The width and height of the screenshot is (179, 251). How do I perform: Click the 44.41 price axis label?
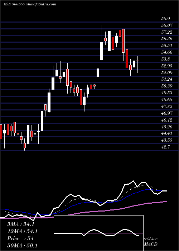[166, 133]
